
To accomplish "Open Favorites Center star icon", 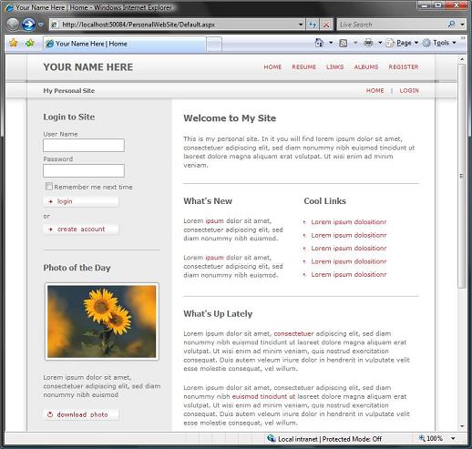I will tap(14, 43).
